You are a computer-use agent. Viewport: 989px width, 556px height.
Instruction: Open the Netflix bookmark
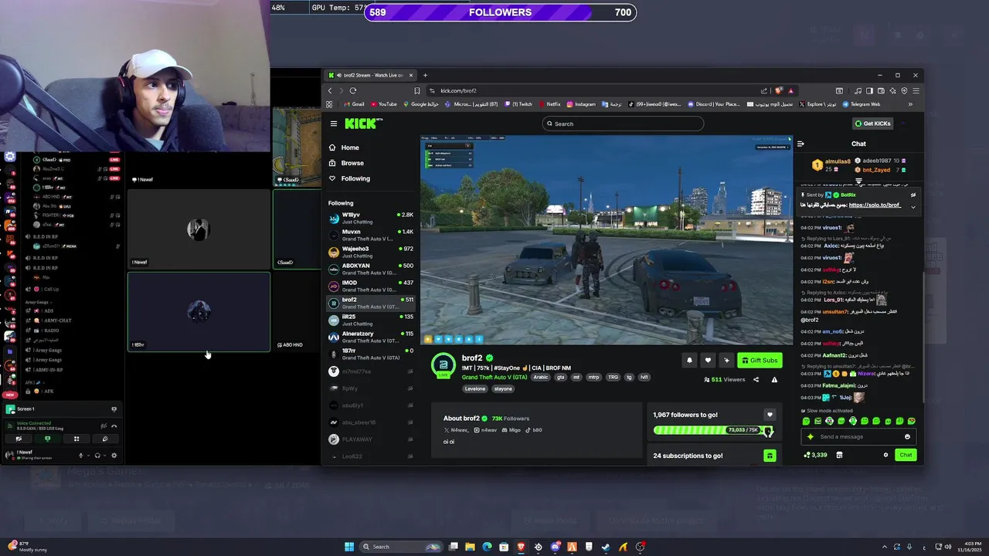pos(549,104)
